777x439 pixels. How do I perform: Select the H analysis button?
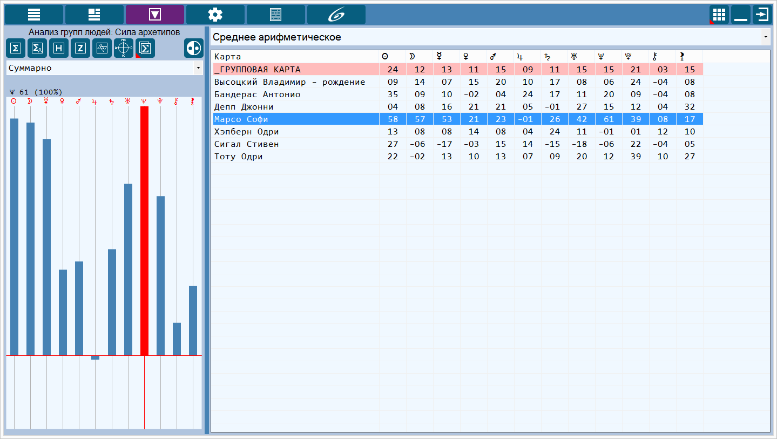(x=59, y=48)
